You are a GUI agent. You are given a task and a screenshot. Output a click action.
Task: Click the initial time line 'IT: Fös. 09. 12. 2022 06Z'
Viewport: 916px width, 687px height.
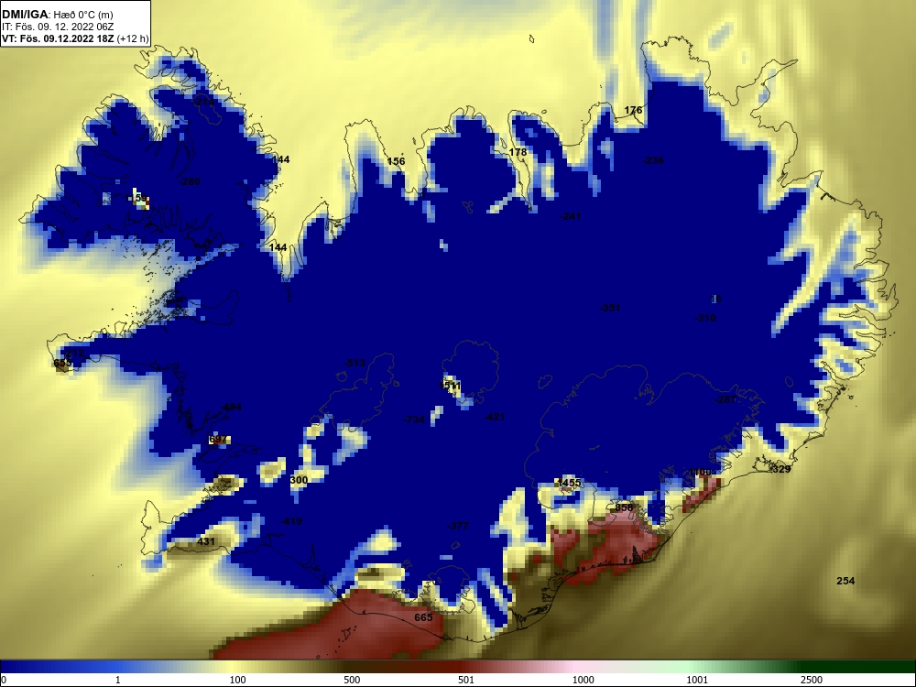coord(57,27)
